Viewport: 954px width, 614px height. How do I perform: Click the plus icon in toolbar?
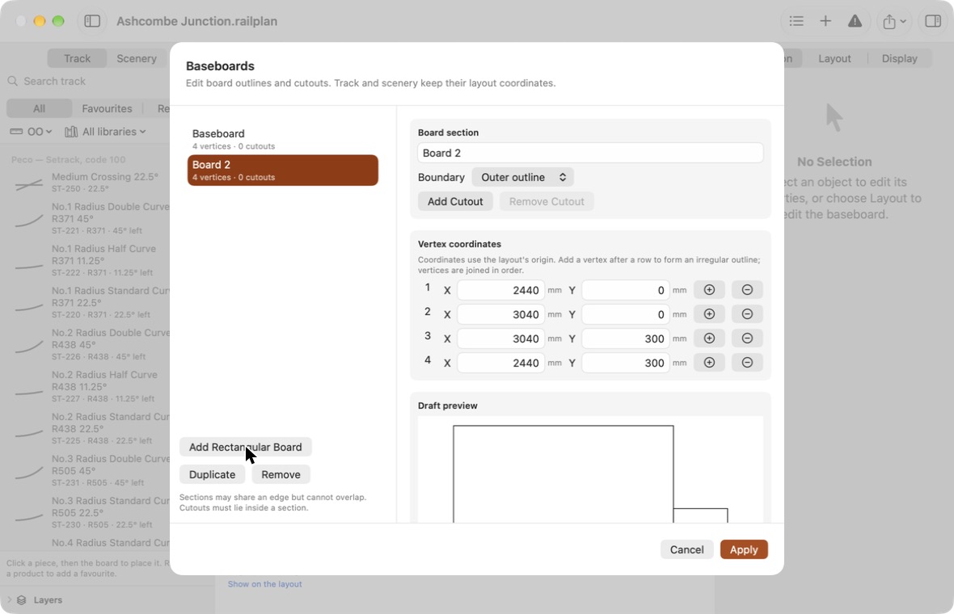(825, 21)
